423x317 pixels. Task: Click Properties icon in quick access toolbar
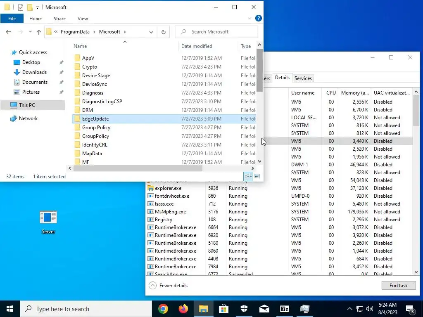(x=21, y=7)
